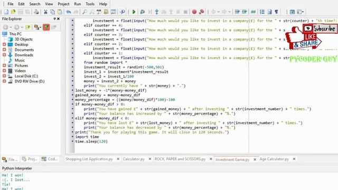
Task: Expand the Local Disk (C:) node
Action: point(4,76)
